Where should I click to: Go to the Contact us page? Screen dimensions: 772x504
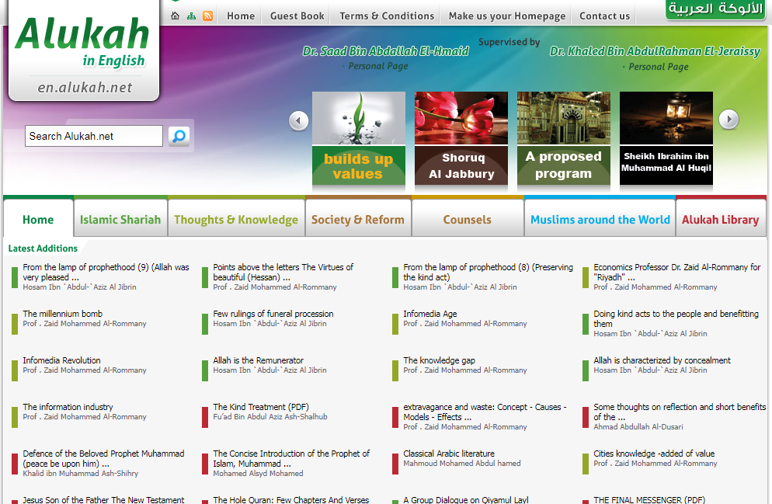604,16
